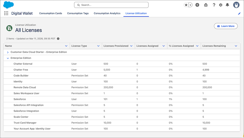
Task: Click the Licenses Remaining column header
Action: coord(214,46)
